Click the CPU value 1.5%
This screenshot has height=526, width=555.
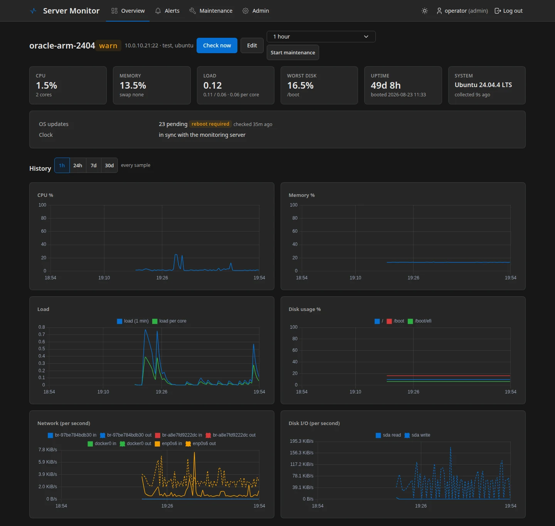click(x=47, y=85)
